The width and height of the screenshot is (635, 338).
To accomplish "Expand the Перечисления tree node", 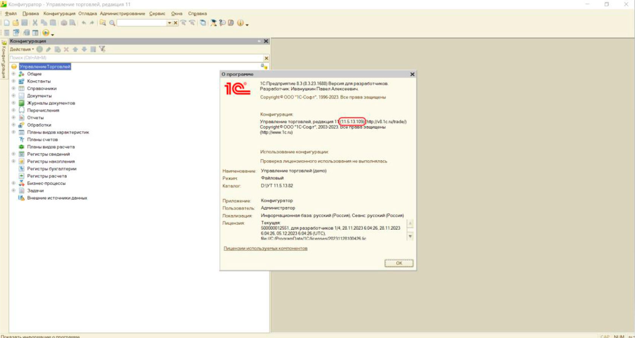I will (x=14, y=110).
